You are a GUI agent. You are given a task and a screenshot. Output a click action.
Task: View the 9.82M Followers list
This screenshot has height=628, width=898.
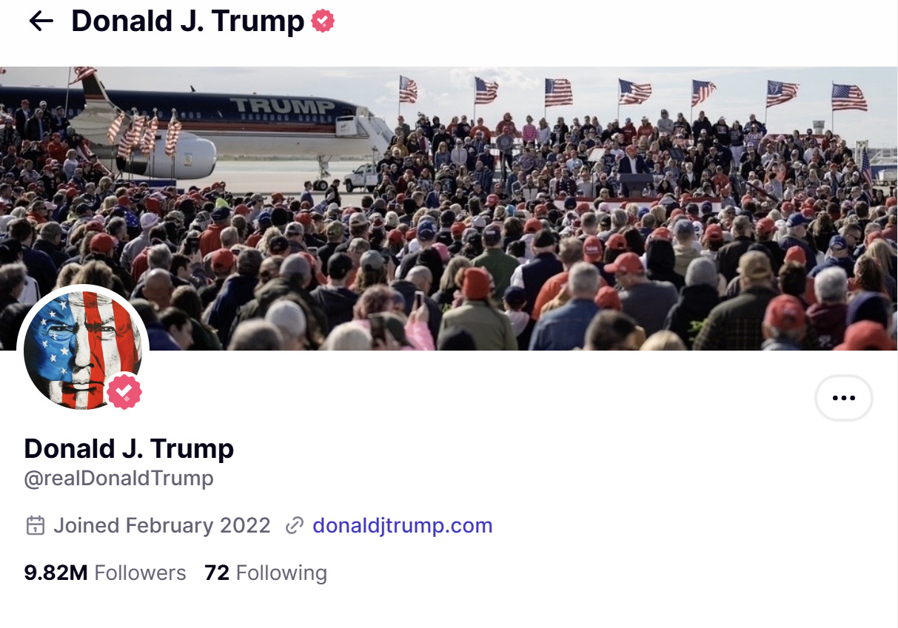tap(105, 573)
